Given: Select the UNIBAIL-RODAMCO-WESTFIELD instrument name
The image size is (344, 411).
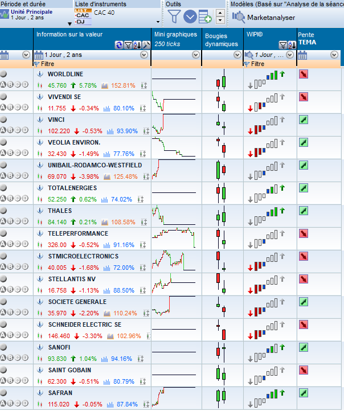Looking at the screenshot, I should (x=95, y=166).
